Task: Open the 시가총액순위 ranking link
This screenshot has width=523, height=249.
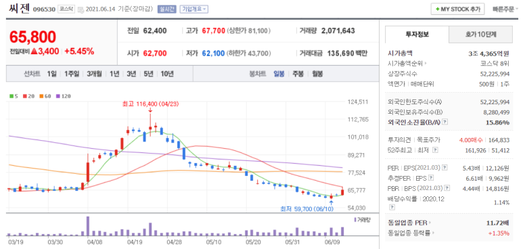Action: click(407, 63)
